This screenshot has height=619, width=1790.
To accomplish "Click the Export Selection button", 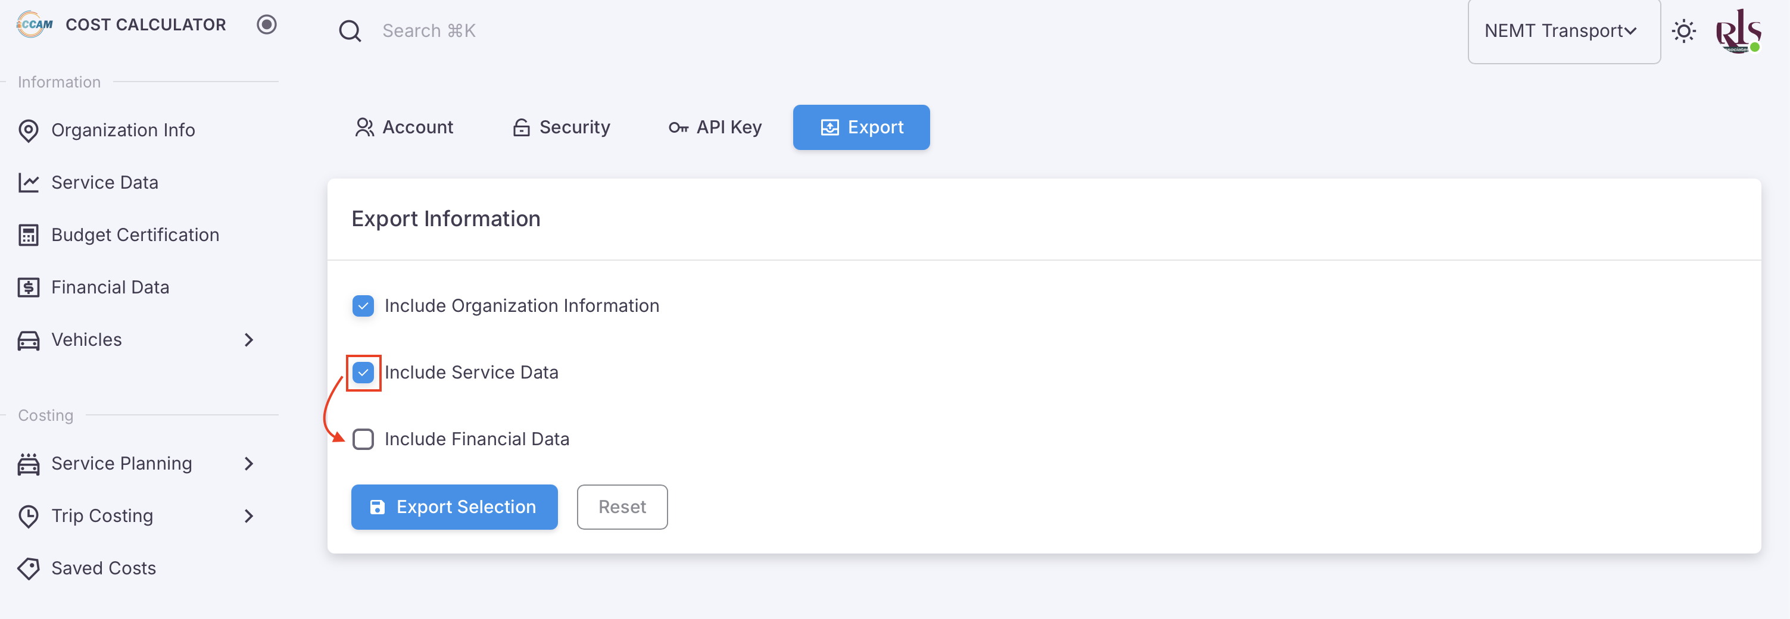I will (x=454, y=507).
